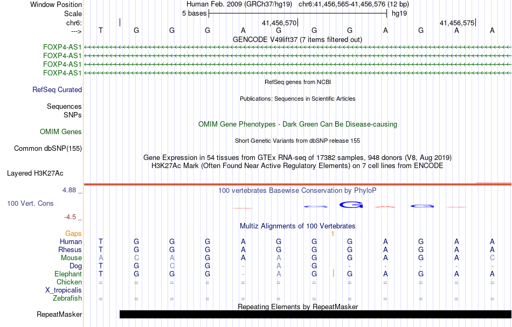Click the GENCODE V49lift37 track title
The image size is (512, 327).
(x=297, y=40)
